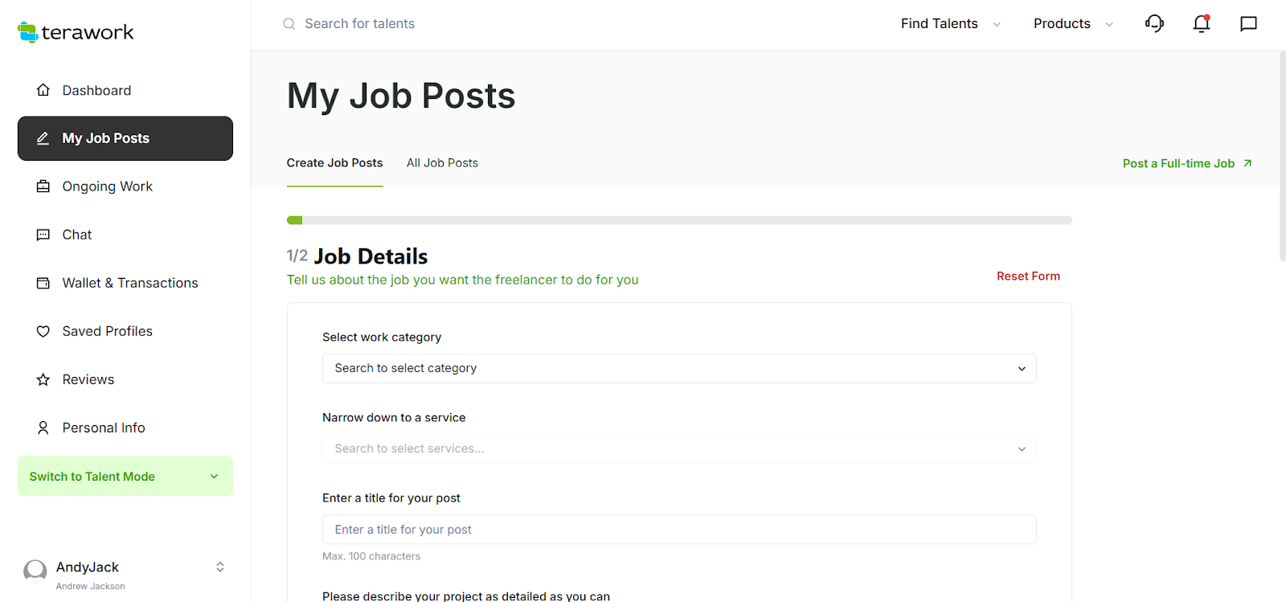Click the Reviews star icon
1286x602 pixels.
43,379
